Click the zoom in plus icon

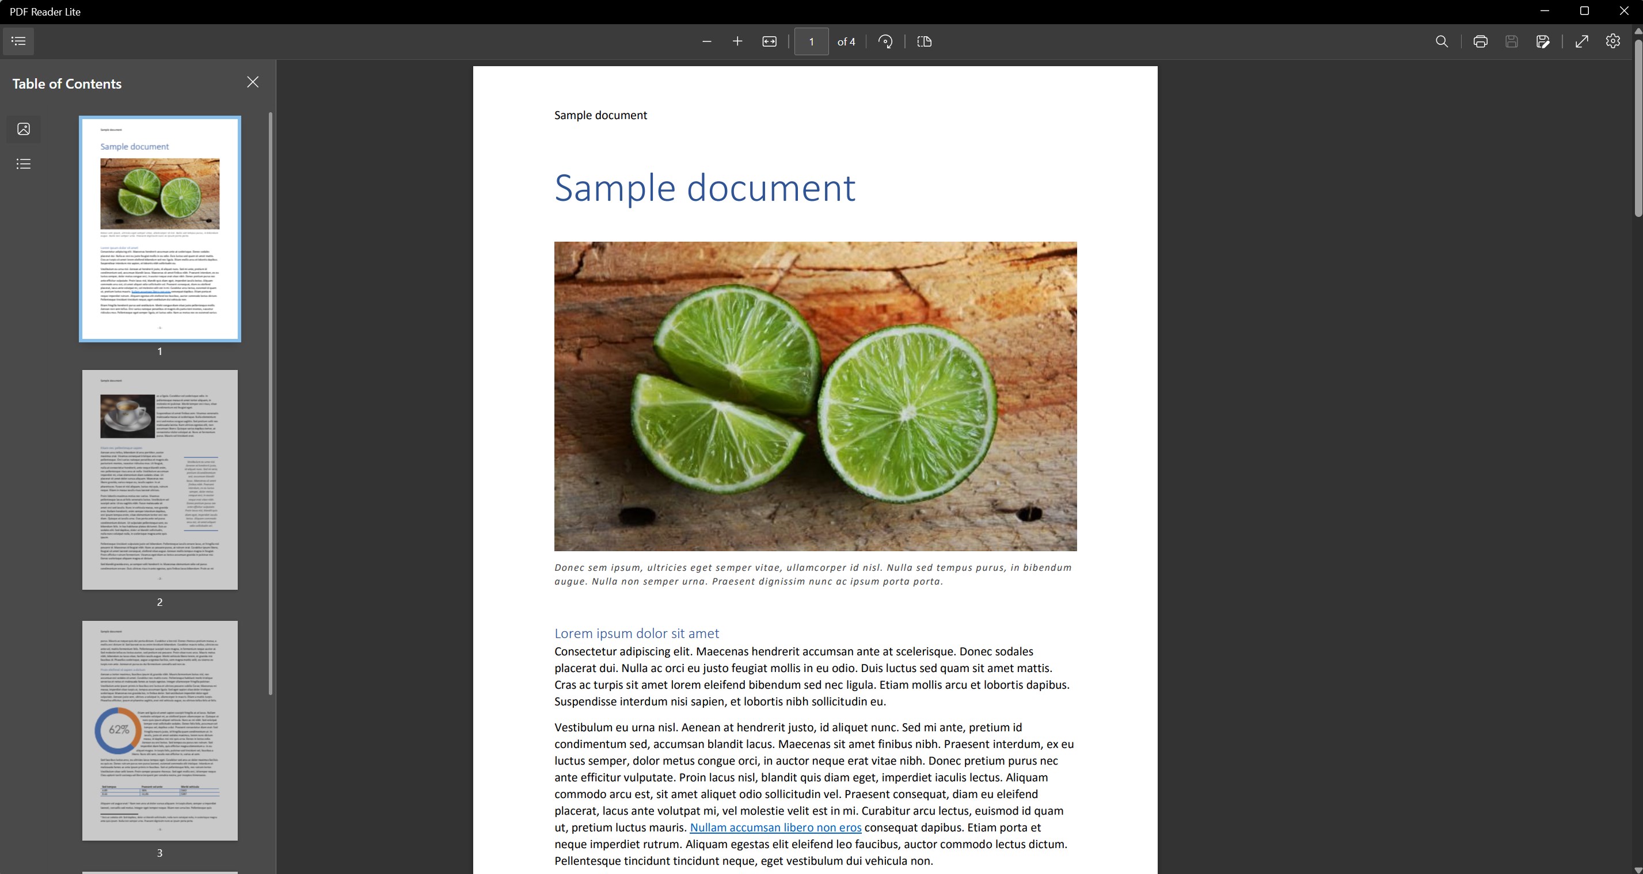point(737,41)
